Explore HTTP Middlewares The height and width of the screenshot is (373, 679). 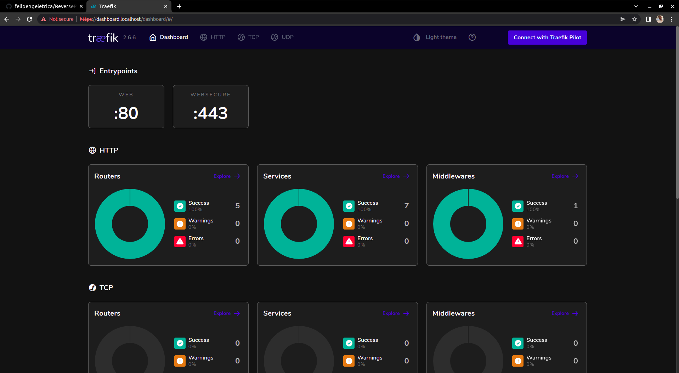tap(565, 176)
